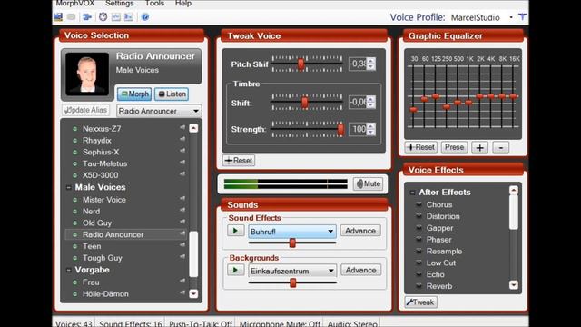Open the Settings menu
The width and height of the screenshot is (581, 327).
coord(119,4)
